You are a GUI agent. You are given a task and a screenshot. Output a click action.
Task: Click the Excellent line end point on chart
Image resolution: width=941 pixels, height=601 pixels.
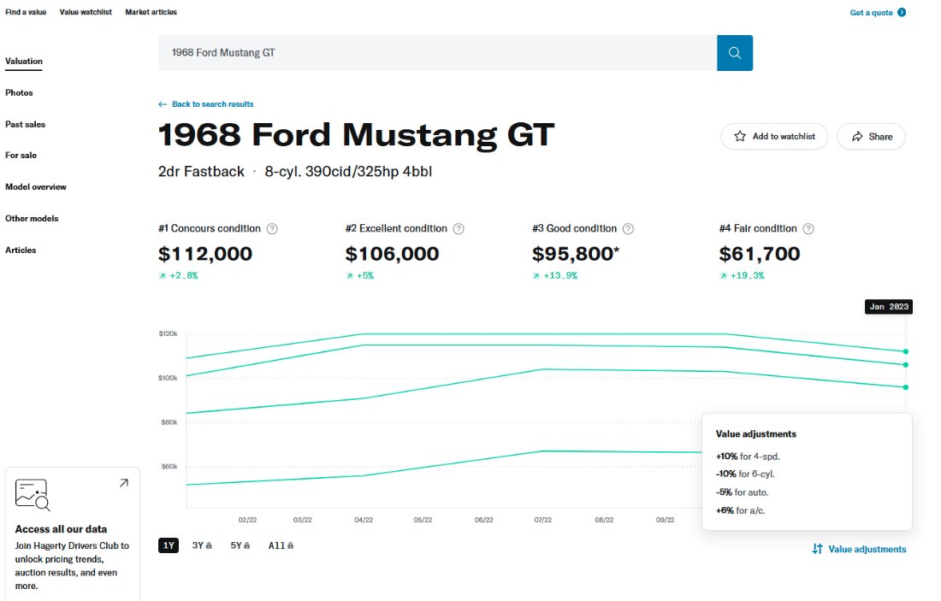click(x=906, y=365)
